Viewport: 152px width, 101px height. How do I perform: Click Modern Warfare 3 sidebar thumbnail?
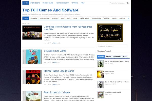[x=100, y=85]
